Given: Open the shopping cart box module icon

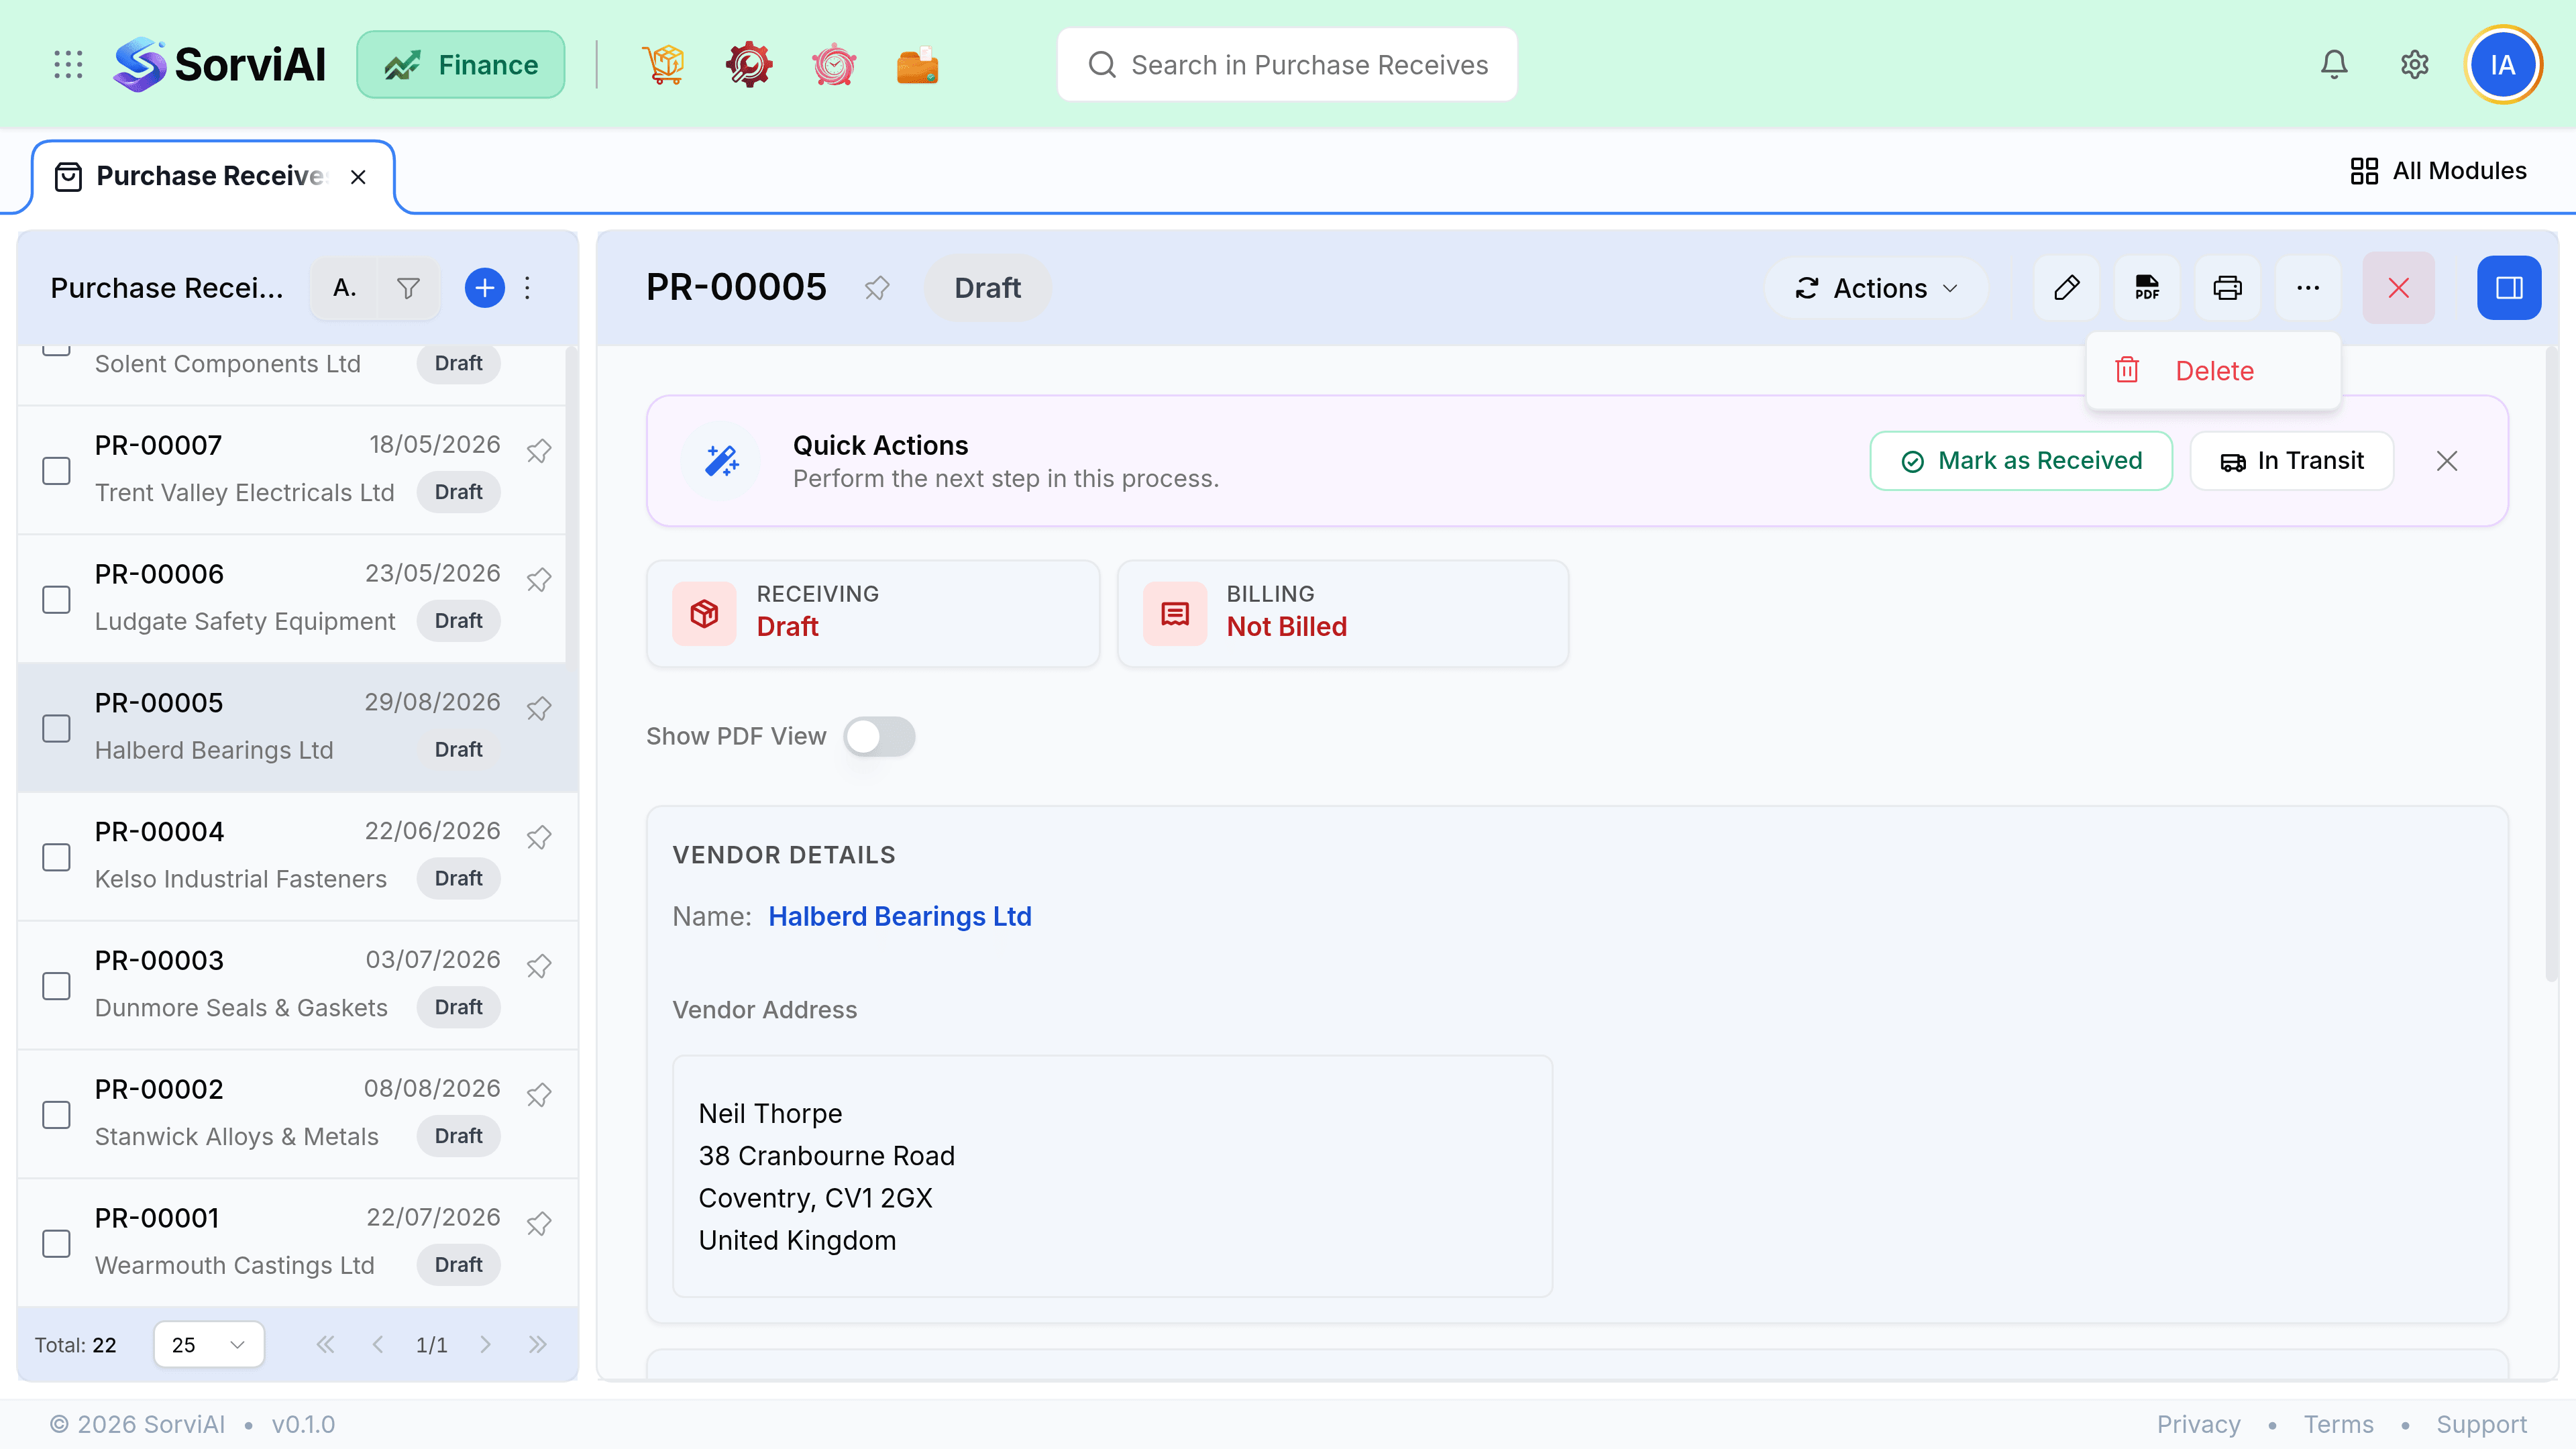Looking at the screenshot, I should coord(664,65).
